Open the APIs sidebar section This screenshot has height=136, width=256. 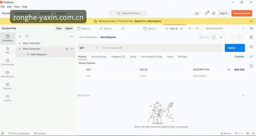point(7,50)
